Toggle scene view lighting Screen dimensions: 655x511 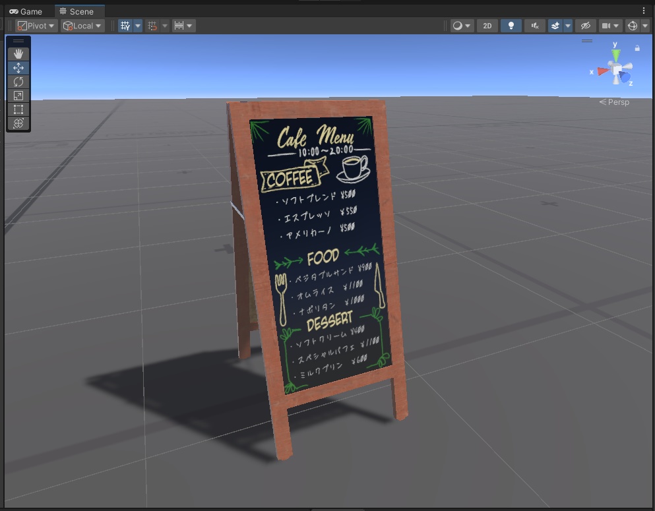tap(511, 26)
